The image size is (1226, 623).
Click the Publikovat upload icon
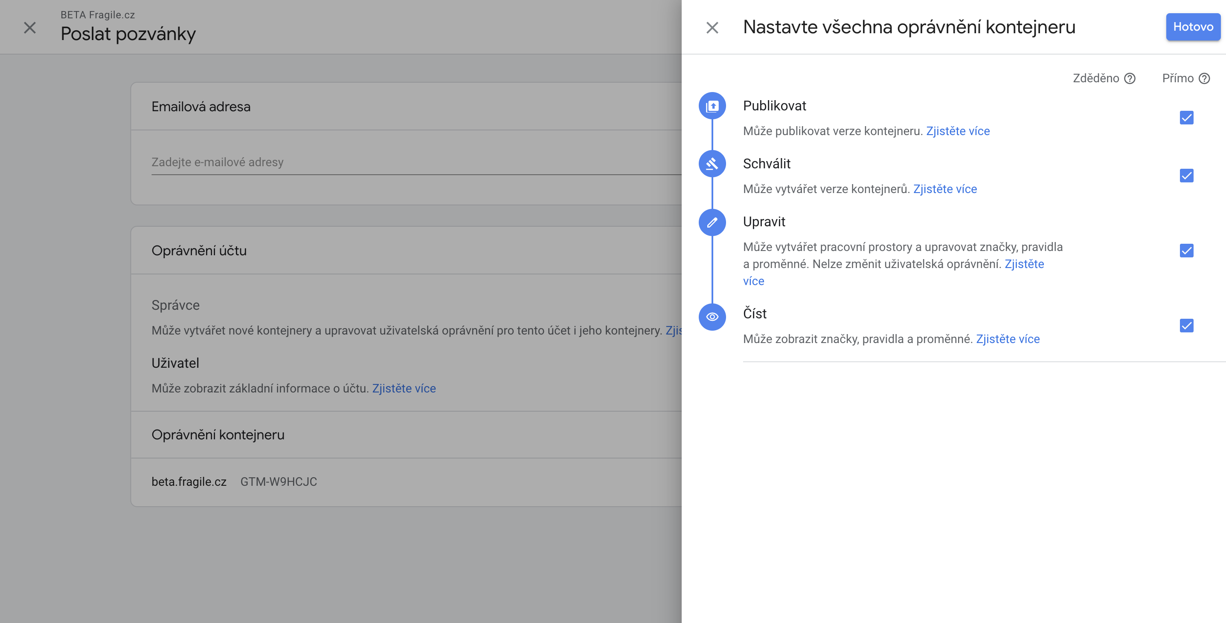click(x=712, y=106)
